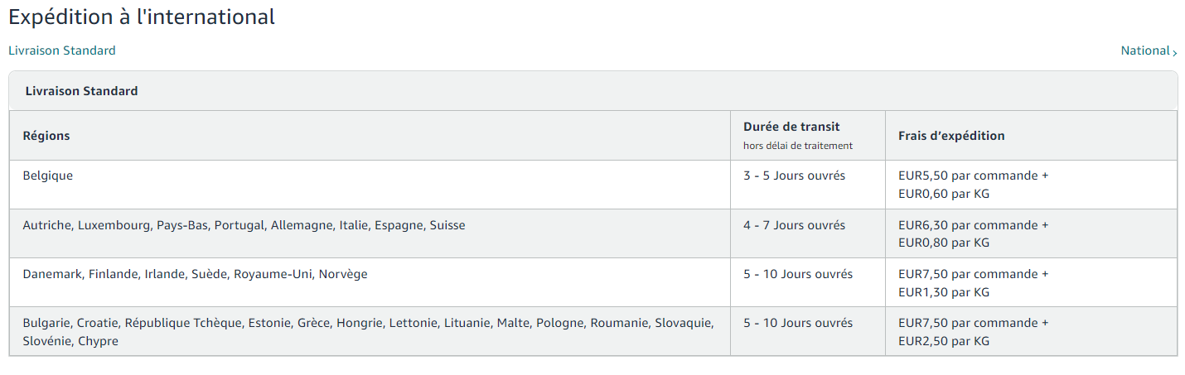Click the fee cell with EUR2,50 par KG
Screen dimensions: 1185x375
[x=973, y=332]
